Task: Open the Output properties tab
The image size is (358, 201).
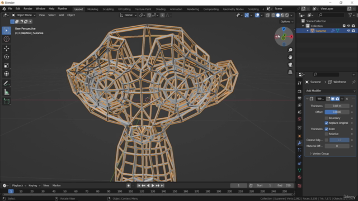Action: (300, 98)
